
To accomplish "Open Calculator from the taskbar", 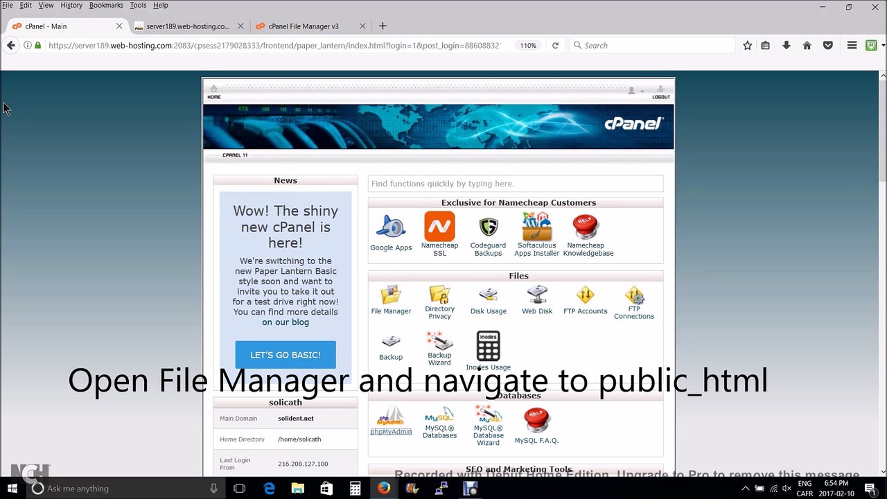I will 355,488.
